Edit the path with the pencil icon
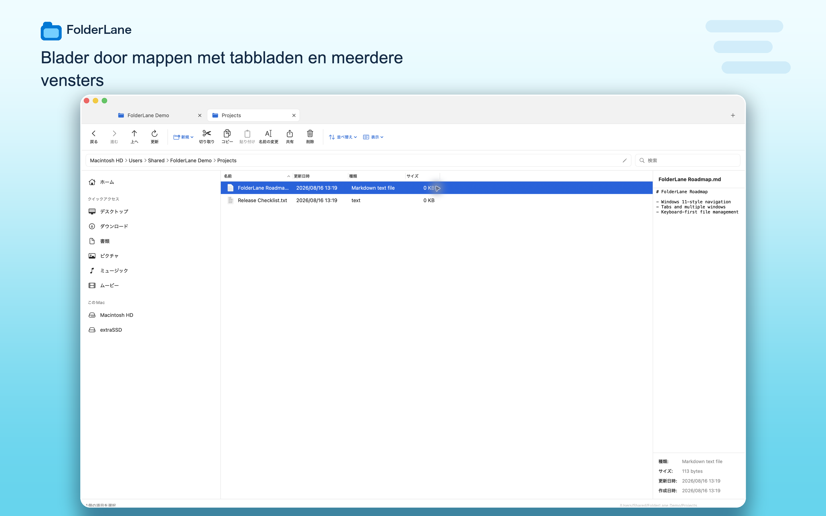 pos(625,161)
